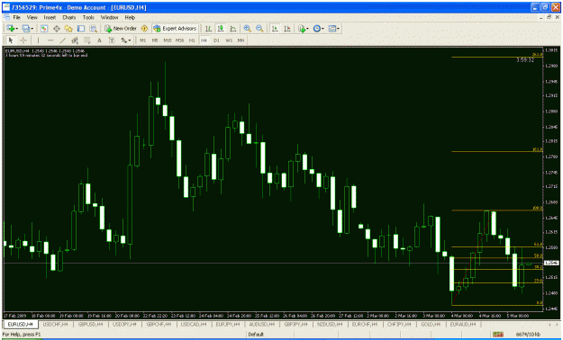
Task: Draw a vertical line
Action: (x=38, y=40)
